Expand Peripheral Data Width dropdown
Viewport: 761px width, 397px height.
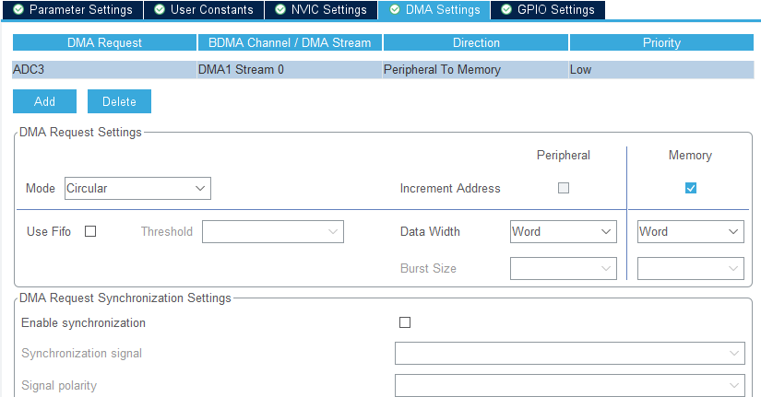pos(564,232)
